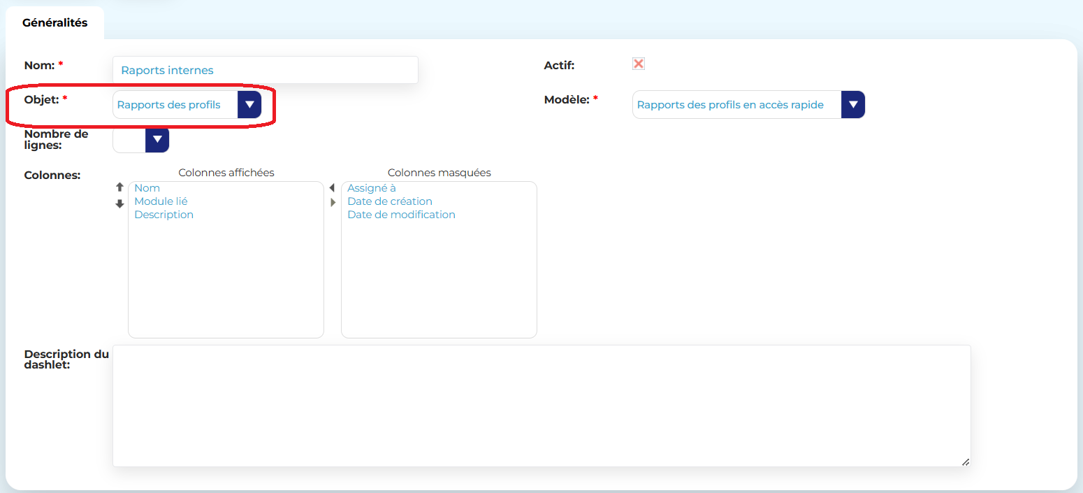Expand the Modèle dropdown list

click(x=852, y=105)
